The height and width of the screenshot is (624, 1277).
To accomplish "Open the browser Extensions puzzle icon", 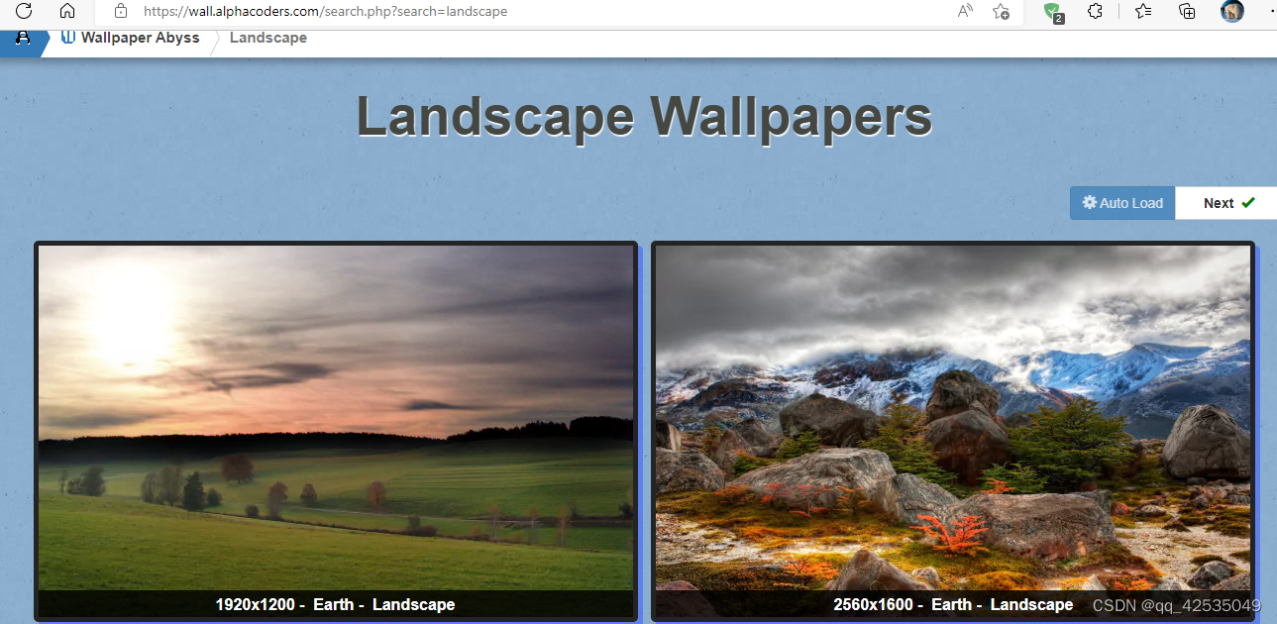I will click(1094, 13).
